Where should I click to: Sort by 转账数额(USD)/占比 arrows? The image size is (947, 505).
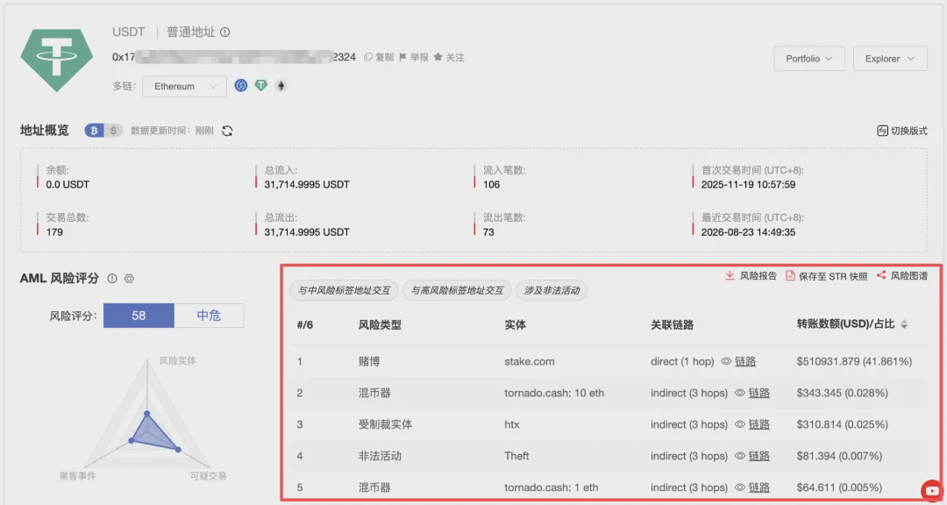pyautogui.click(x=904, y=324)
